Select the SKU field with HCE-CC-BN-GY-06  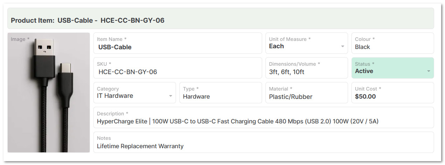point(178,72)
